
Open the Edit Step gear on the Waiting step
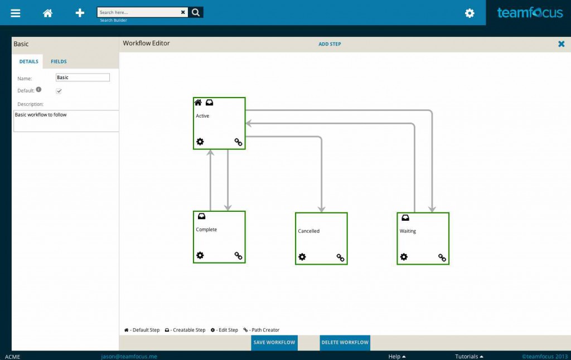point(404,257)
